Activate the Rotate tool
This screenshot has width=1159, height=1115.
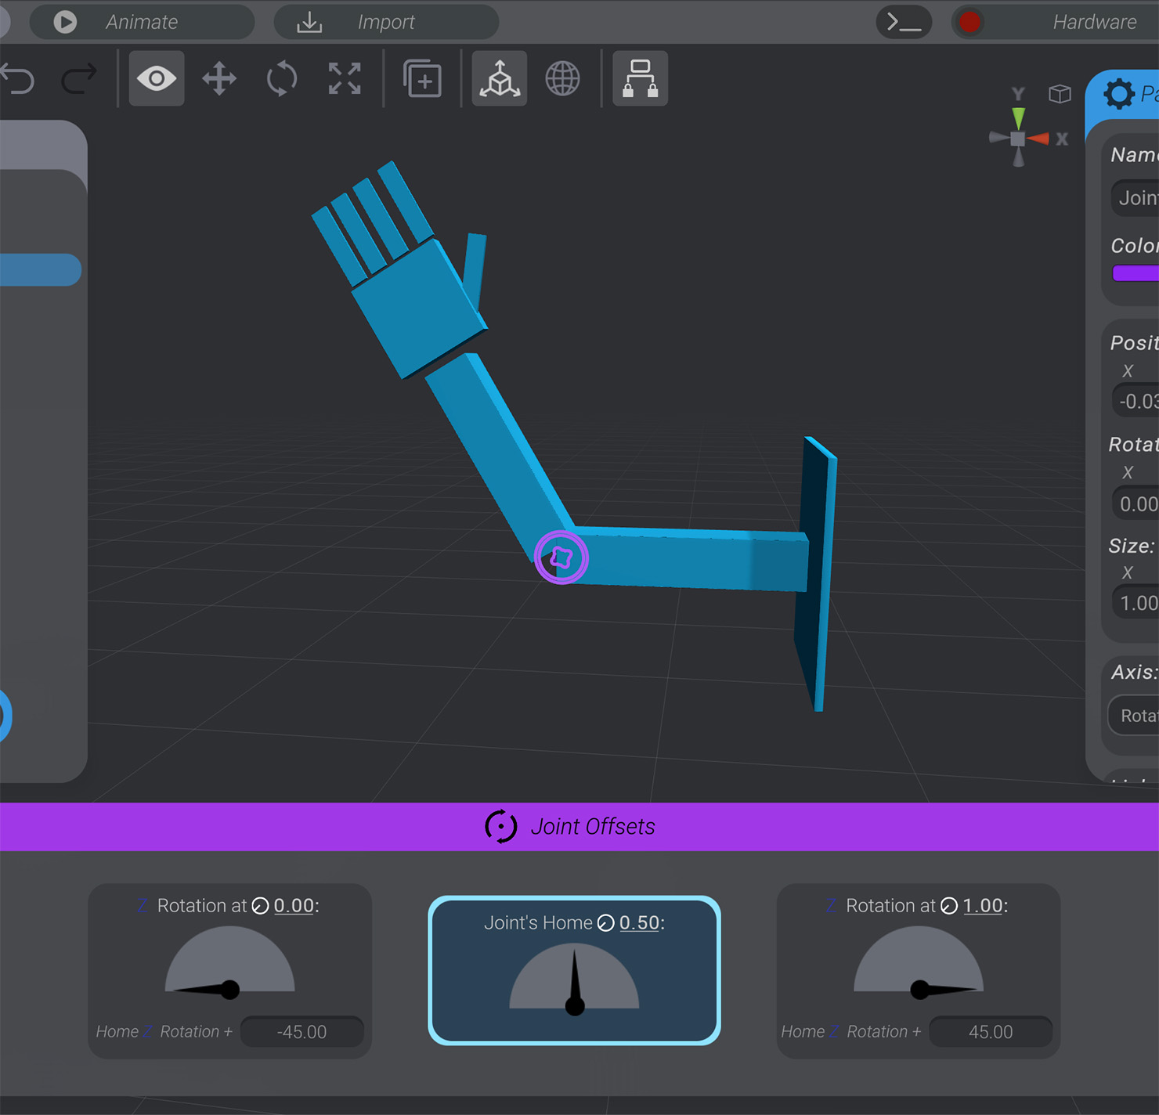[281, 78]
